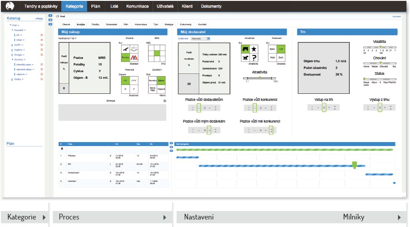Open the Uživatelé menu item
Image resolution: width=410 pixels, height=227 pixels.
(x=165, y=6)
